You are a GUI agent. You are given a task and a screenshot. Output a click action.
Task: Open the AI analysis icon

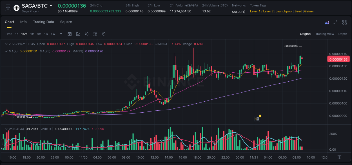(x=327, y=22)
